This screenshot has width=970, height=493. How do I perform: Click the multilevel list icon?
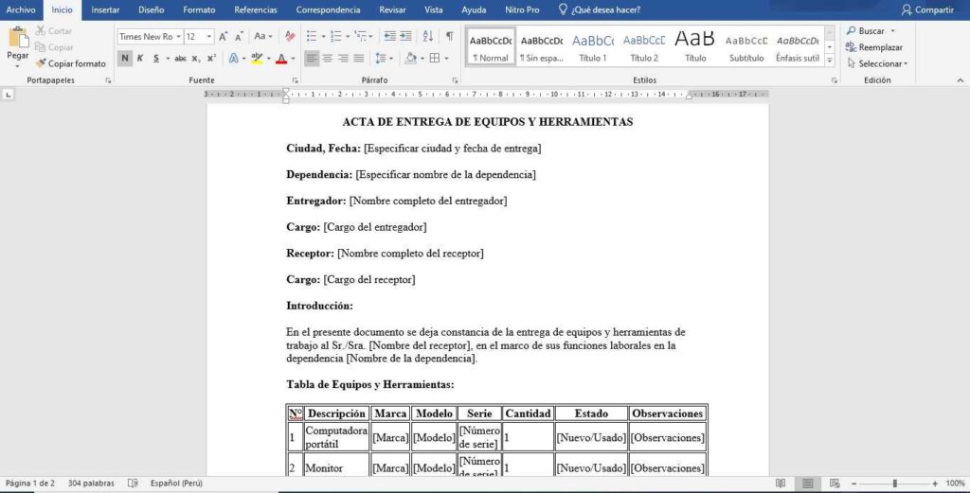click(360, 37)
